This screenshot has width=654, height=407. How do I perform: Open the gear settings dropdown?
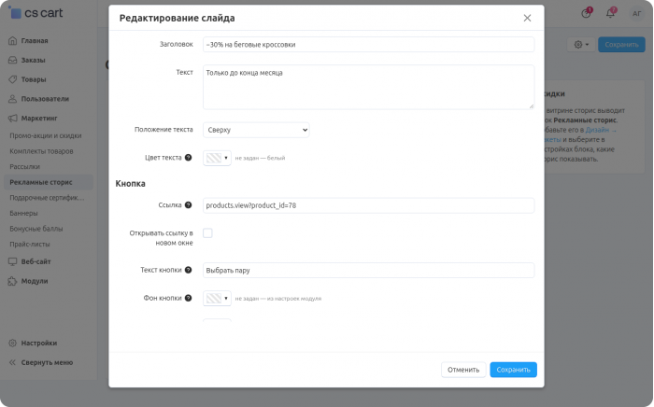[x=581, y=45]
